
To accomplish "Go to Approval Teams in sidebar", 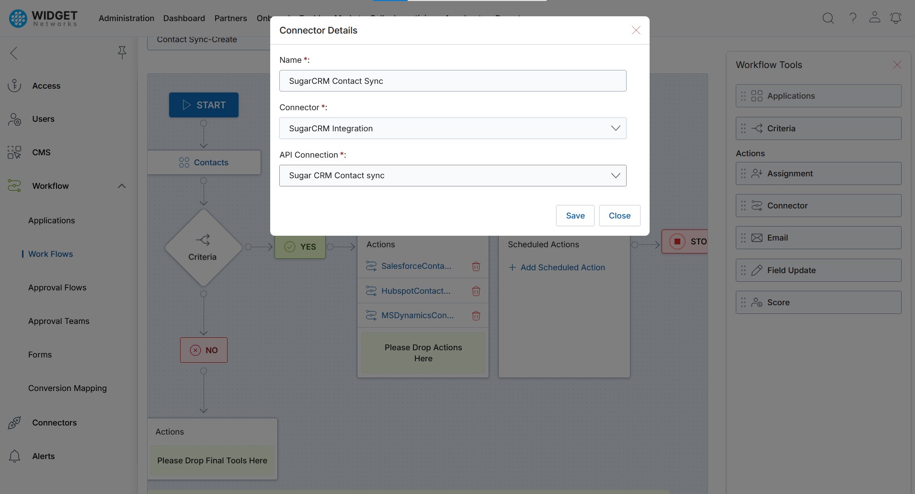I will click(x=59, y=321).
